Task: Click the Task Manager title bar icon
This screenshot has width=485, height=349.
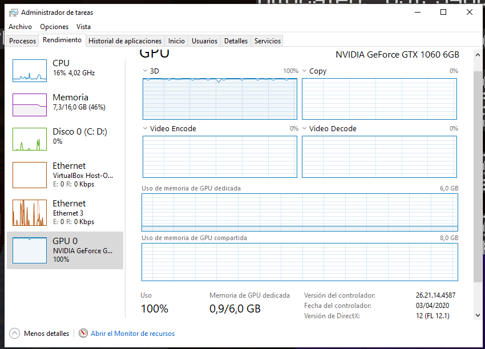Action: tap(13, 13)
